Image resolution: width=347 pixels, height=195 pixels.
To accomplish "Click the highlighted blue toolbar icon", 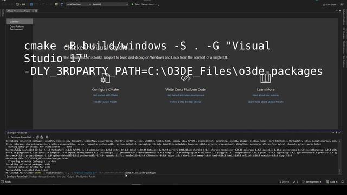I will (31, 4).
